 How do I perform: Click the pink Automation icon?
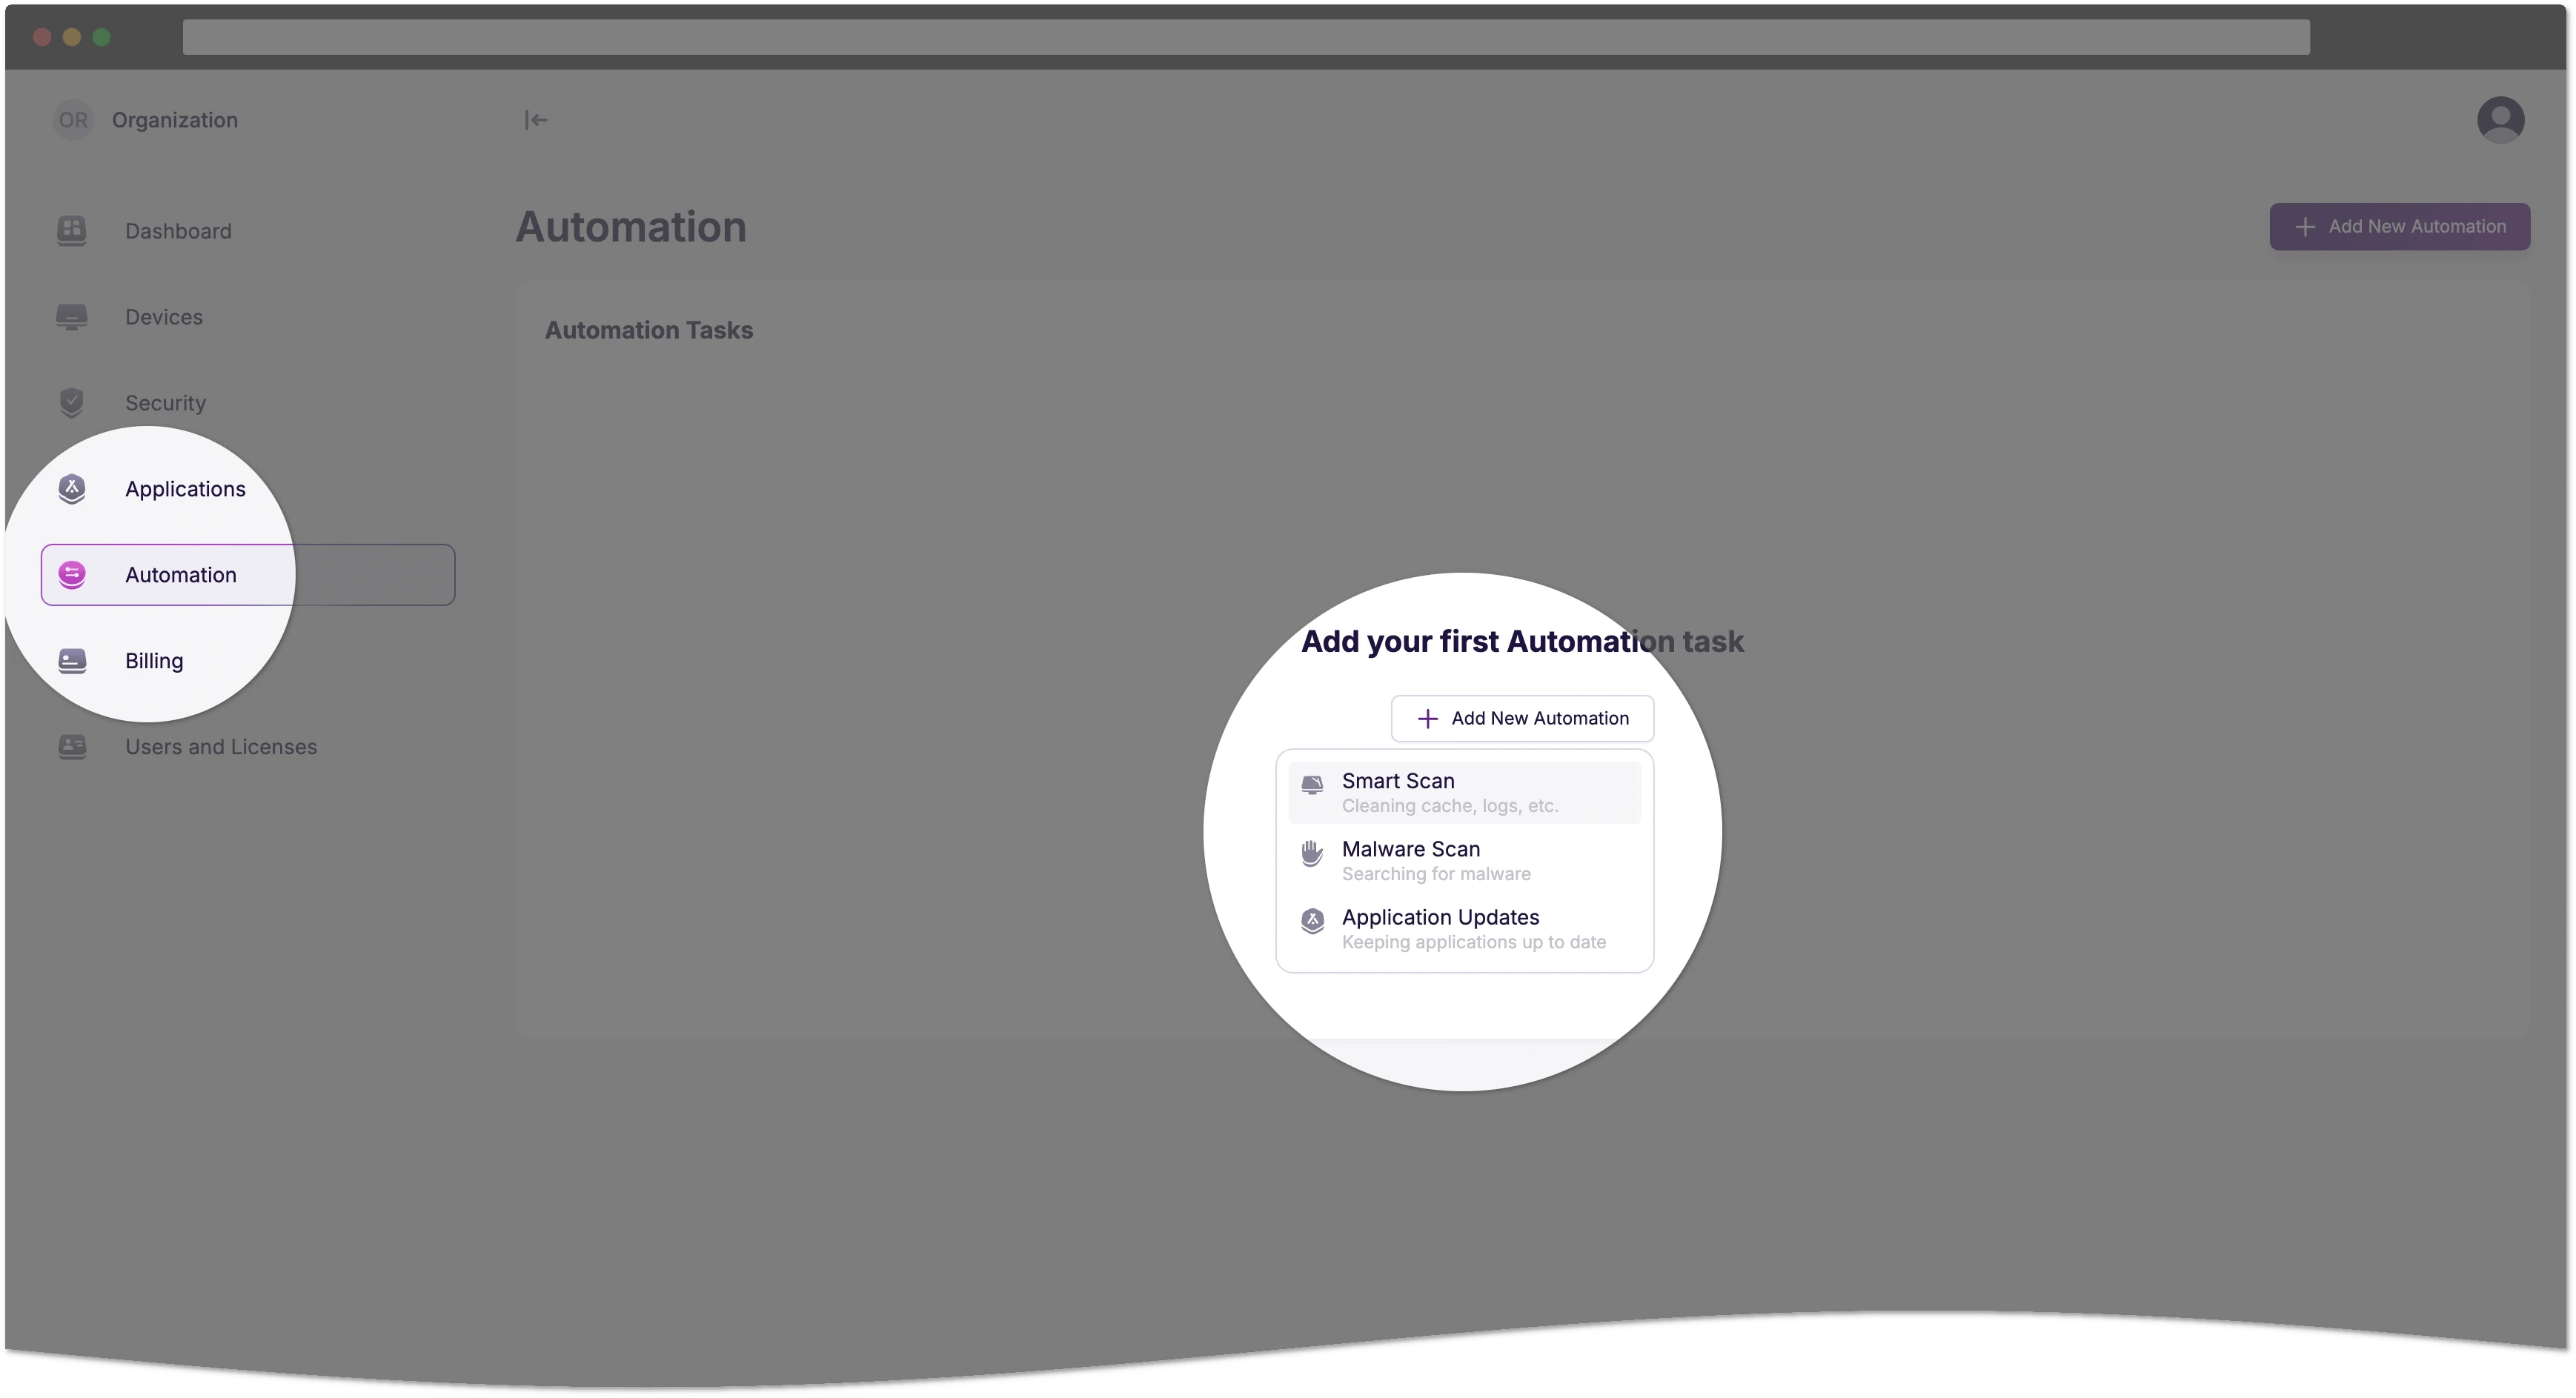click(x=72, y=574)
